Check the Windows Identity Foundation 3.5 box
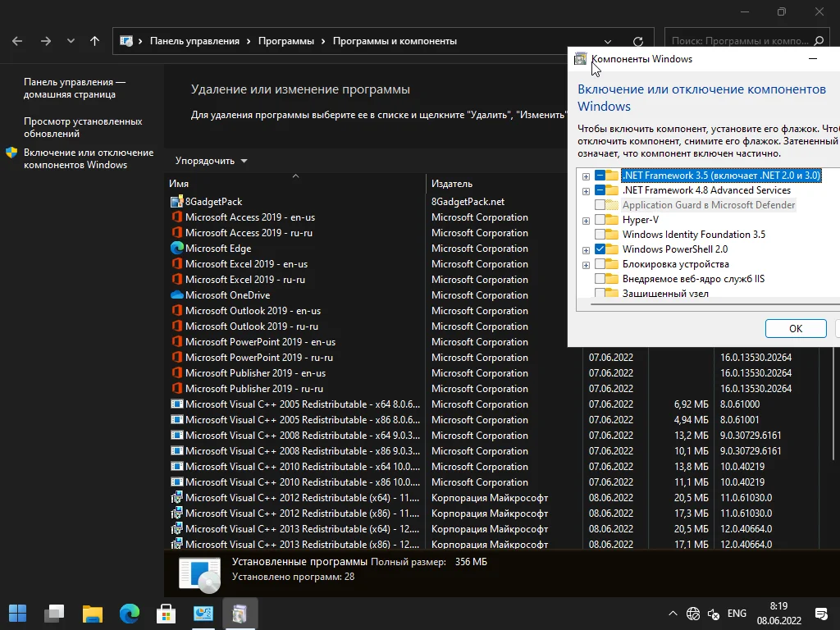This screenshot has width=840, height=630. click(600, 235)
